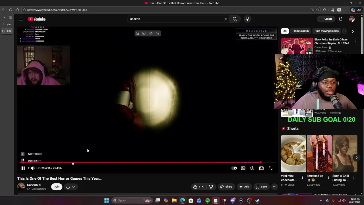Focus the address bar URL
Screen dimensions: 364x205
click(x=57, y=10)
